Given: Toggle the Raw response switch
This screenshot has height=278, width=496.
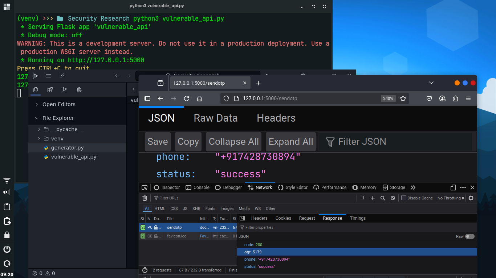Looking at the screenshot, I should [469, 236].
